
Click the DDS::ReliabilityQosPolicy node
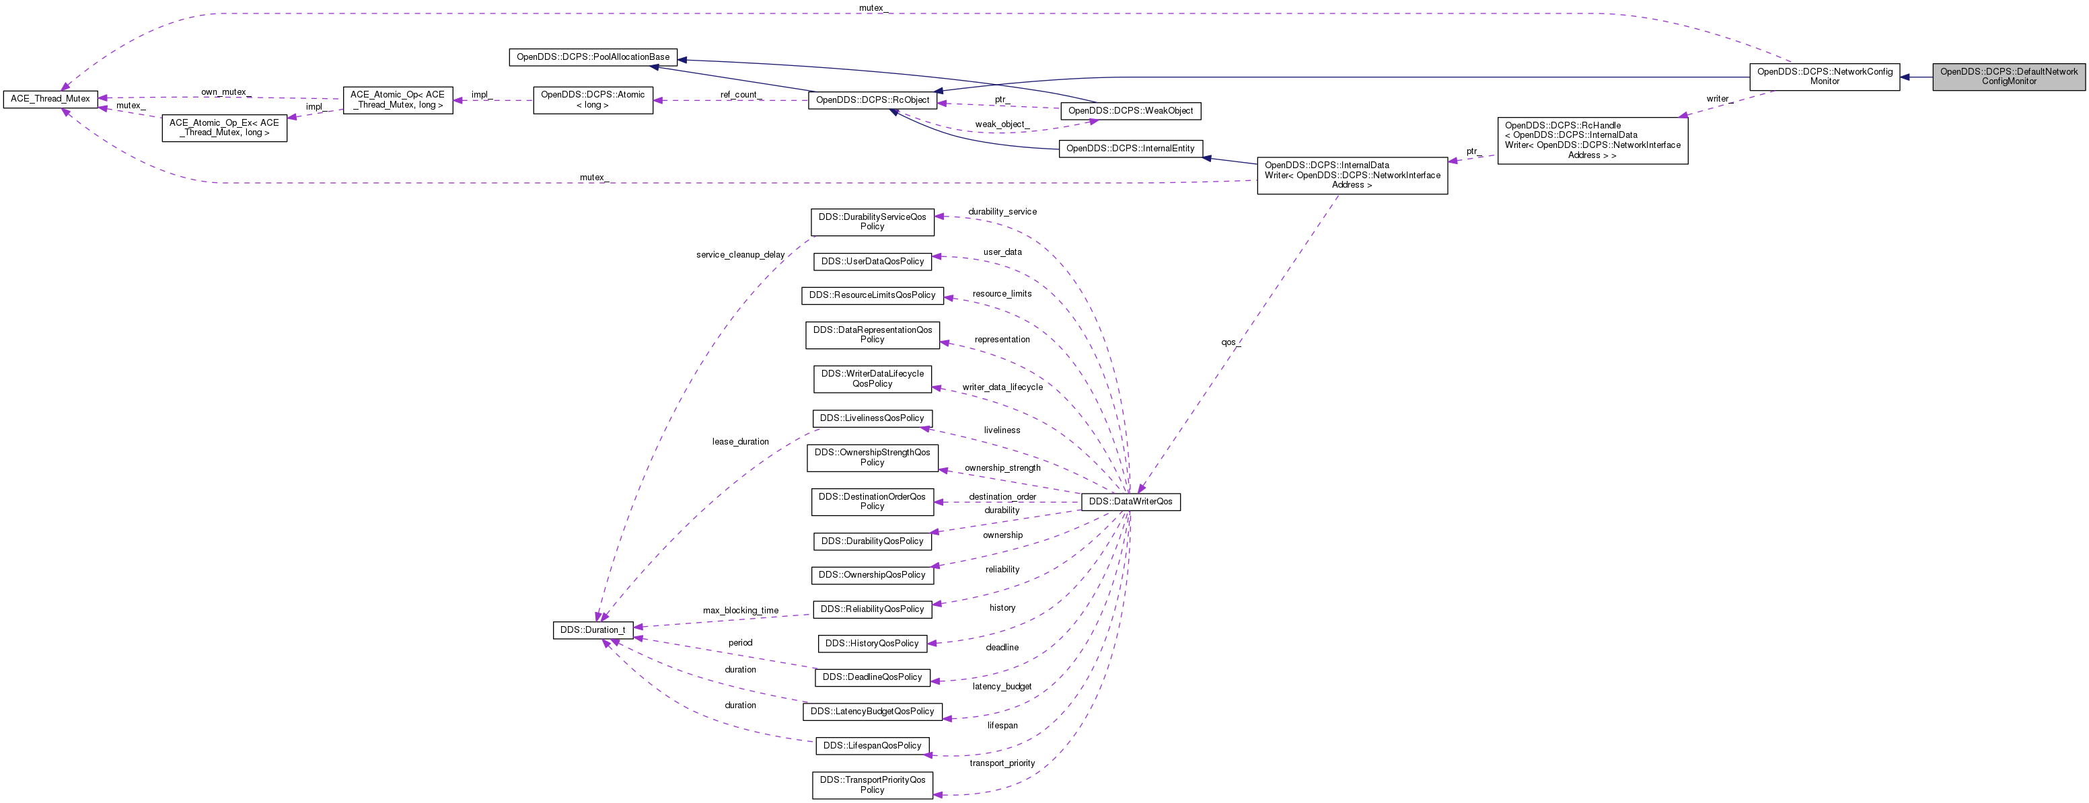click(x=873, y=609)
